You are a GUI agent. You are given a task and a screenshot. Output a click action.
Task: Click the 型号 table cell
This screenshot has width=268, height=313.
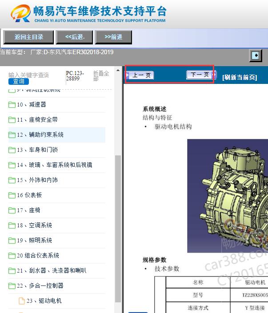point(198,295)
